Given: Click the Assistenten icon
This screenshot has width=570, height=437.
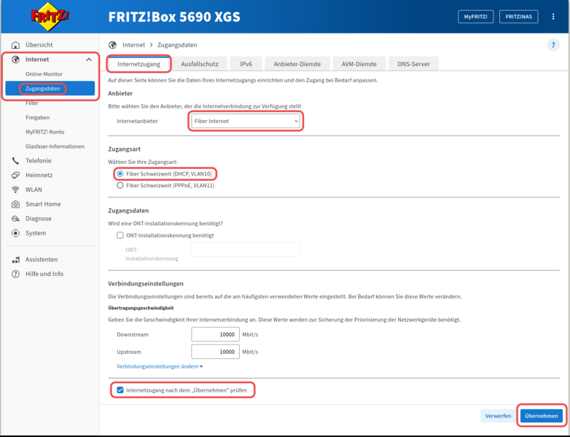Looking at the screenshot, I should click(x=15, y=259).
